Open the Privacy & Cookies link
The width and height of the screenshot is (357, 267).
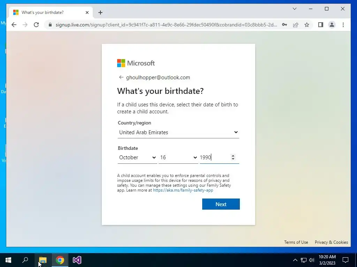pyautogui.click(x=331, y=242)
